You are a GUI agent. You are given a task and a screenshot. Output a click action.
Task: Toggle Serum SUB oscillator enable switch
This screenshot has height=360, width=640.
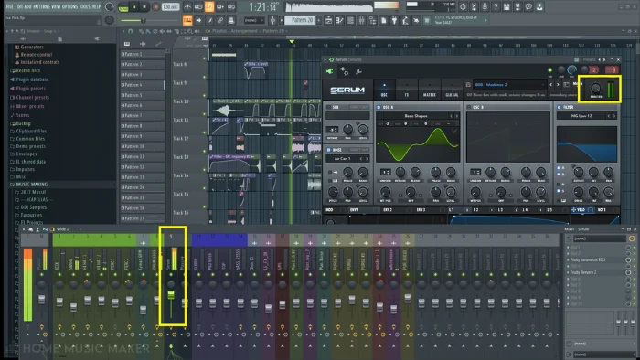[x=328, y=107]
